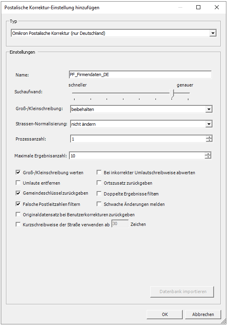Click the Abbrechen button
This screenshot has height=326, width=228.
click(x=203, y=314)
